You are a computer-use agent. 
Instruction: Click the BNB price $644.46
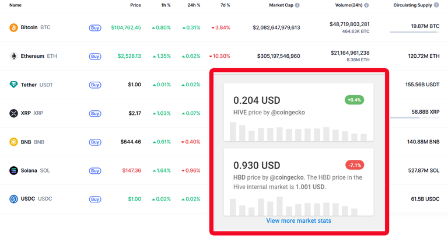point(131,142)
